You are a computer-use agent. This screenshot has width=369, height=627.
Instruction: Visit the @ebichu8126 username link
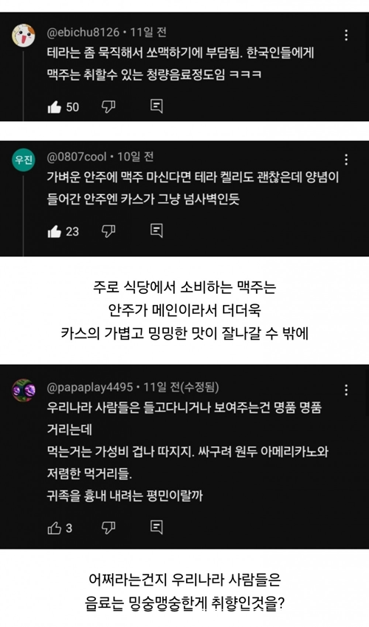point(83,32)
